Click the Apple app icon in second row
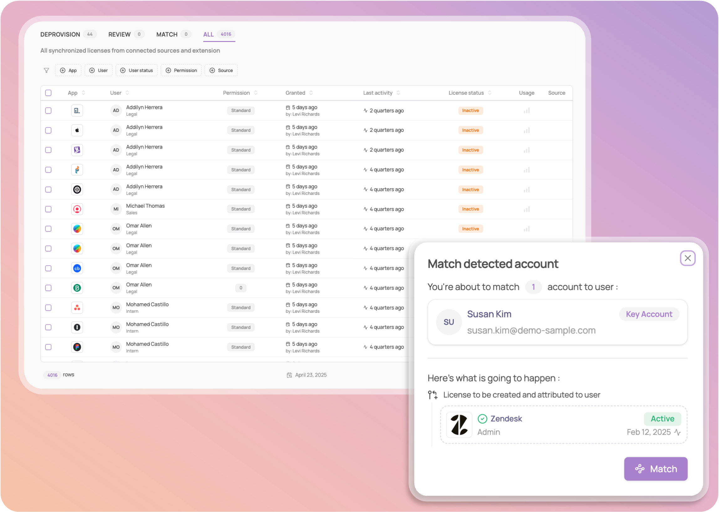Image resolution: width=719 pixels, height=512 pixels. click(77, 130)
